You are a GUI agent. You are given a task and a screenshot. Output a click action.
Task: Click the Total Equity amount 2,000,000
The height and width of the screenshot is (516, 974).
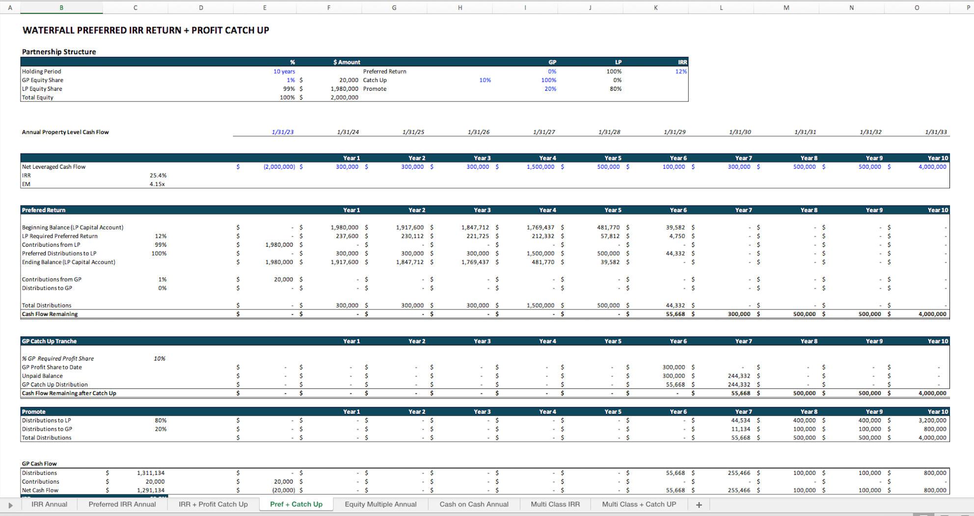[x=344, y=98]
